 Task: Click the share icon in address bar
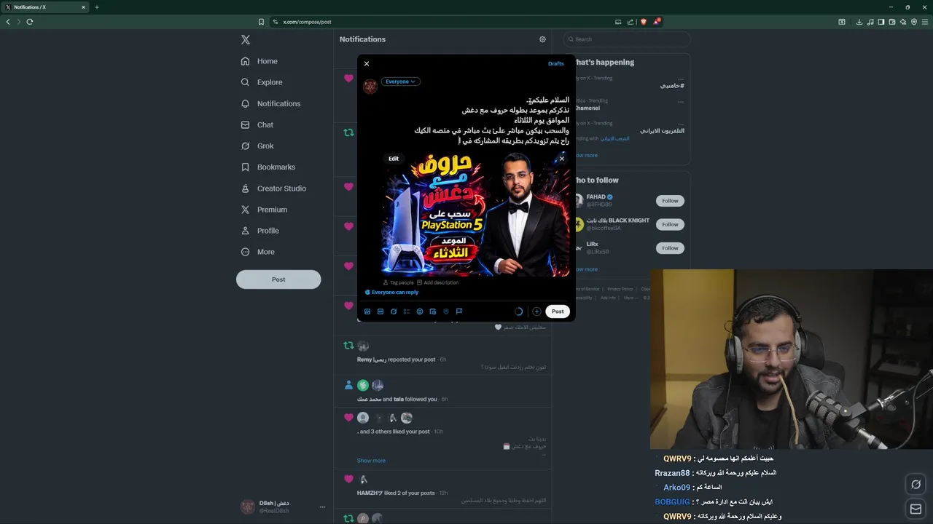631,22
